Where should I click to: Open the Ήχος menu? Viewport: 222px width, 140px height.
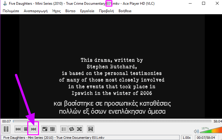pos(56,11)
